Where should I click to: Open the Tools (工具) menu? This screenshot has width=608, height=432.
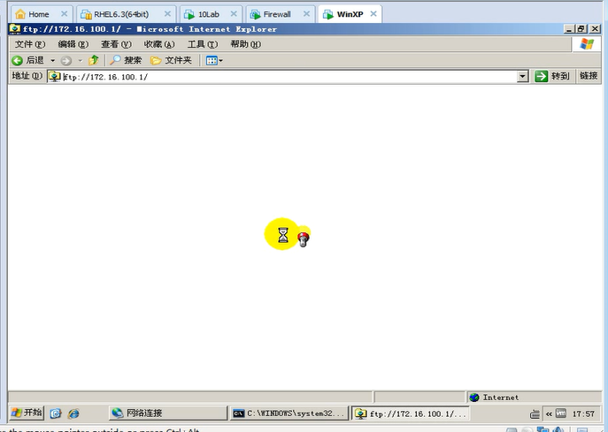click(x=202, y=44)
